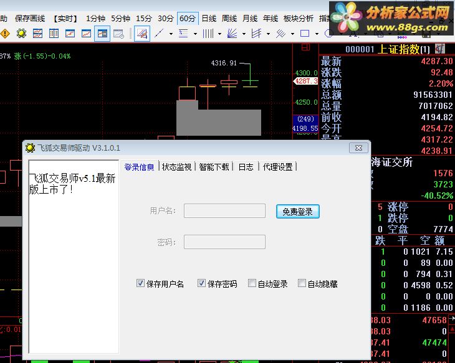This screenshot has height=363, width=455.
Task: Toggle the highlighted chart-with-side-panel icon
Action: coord(102,34)
